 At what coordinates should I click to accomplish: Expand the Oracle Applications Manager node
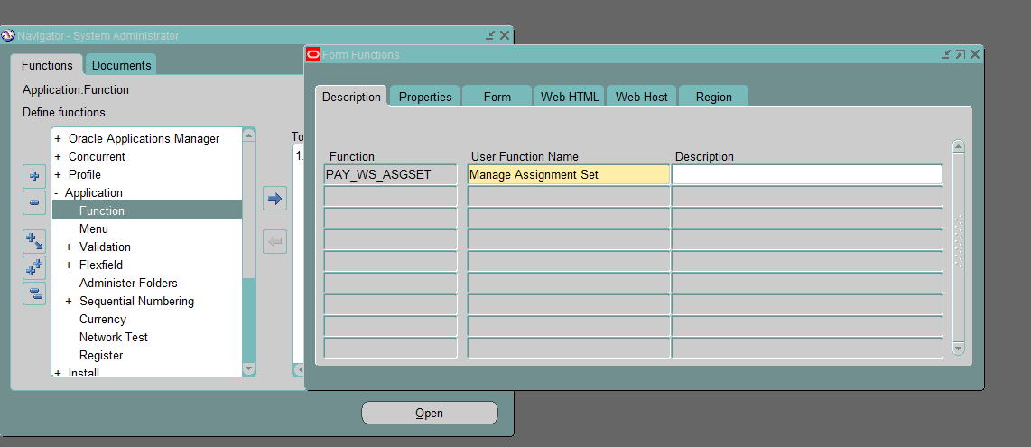(x=58, y=139)
